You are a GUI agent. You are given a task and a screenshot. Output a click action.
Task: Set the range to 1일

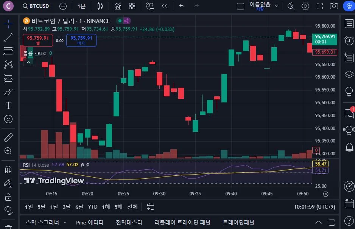click(29, 207)
